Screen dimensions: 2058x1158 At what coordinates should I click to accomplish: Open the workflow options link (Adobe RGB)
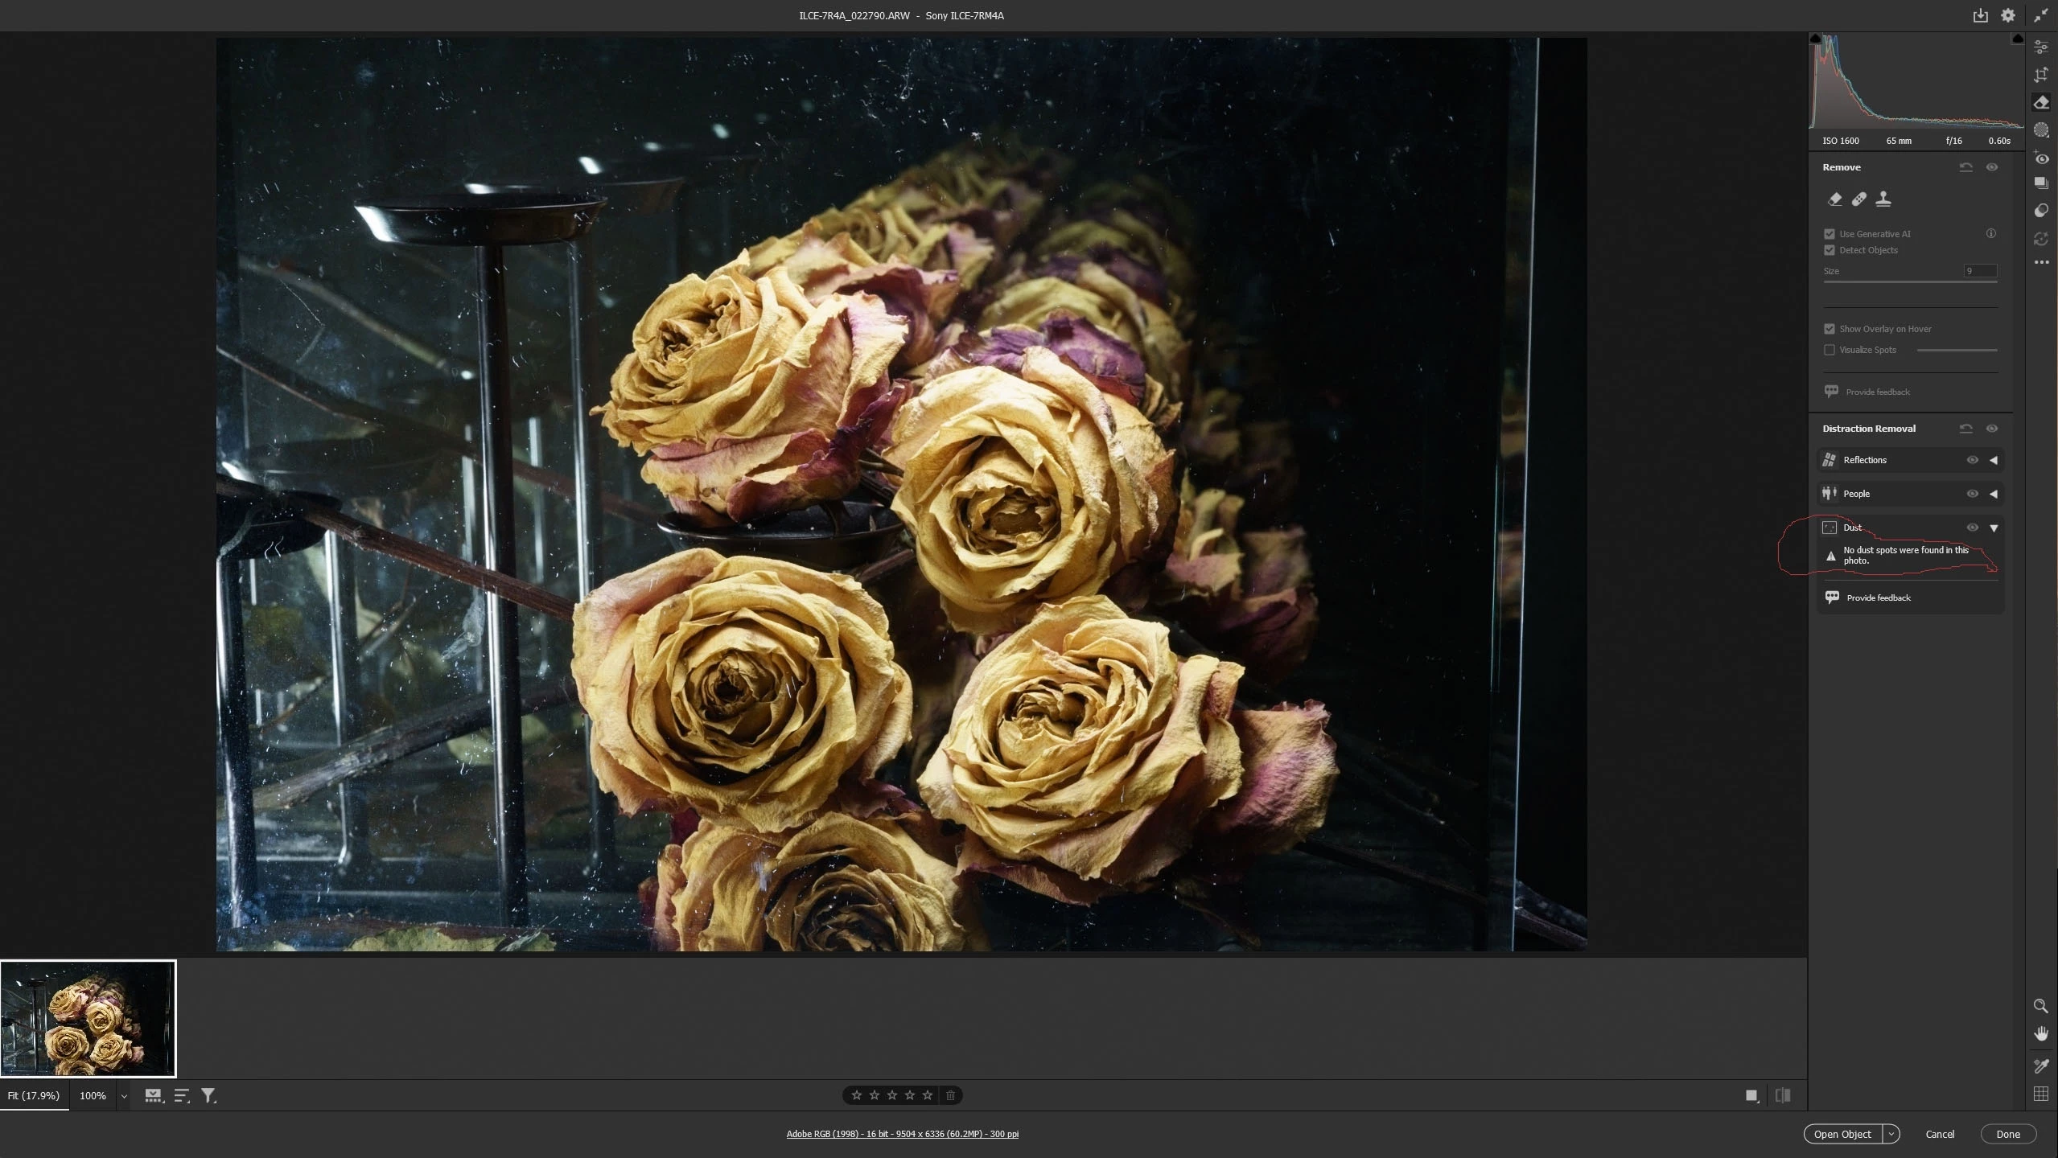point(902,1134)
